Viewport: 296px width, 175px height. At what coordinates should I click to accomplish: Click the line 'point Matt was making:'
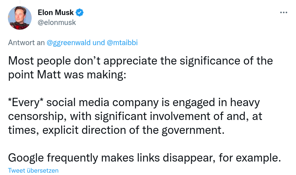pyautogui.click(x=67, y=75)
